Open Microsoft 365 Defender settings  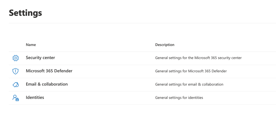pyautogui.click(x=49, y=71)
